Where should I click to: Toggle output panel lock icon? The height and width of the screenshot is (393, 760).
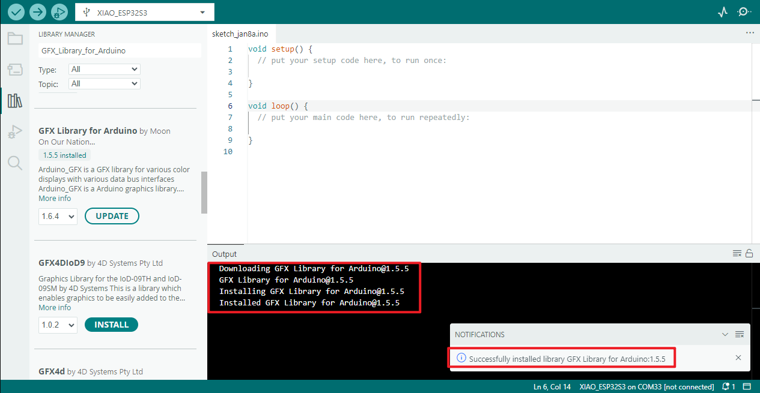[x=749, y=254]
